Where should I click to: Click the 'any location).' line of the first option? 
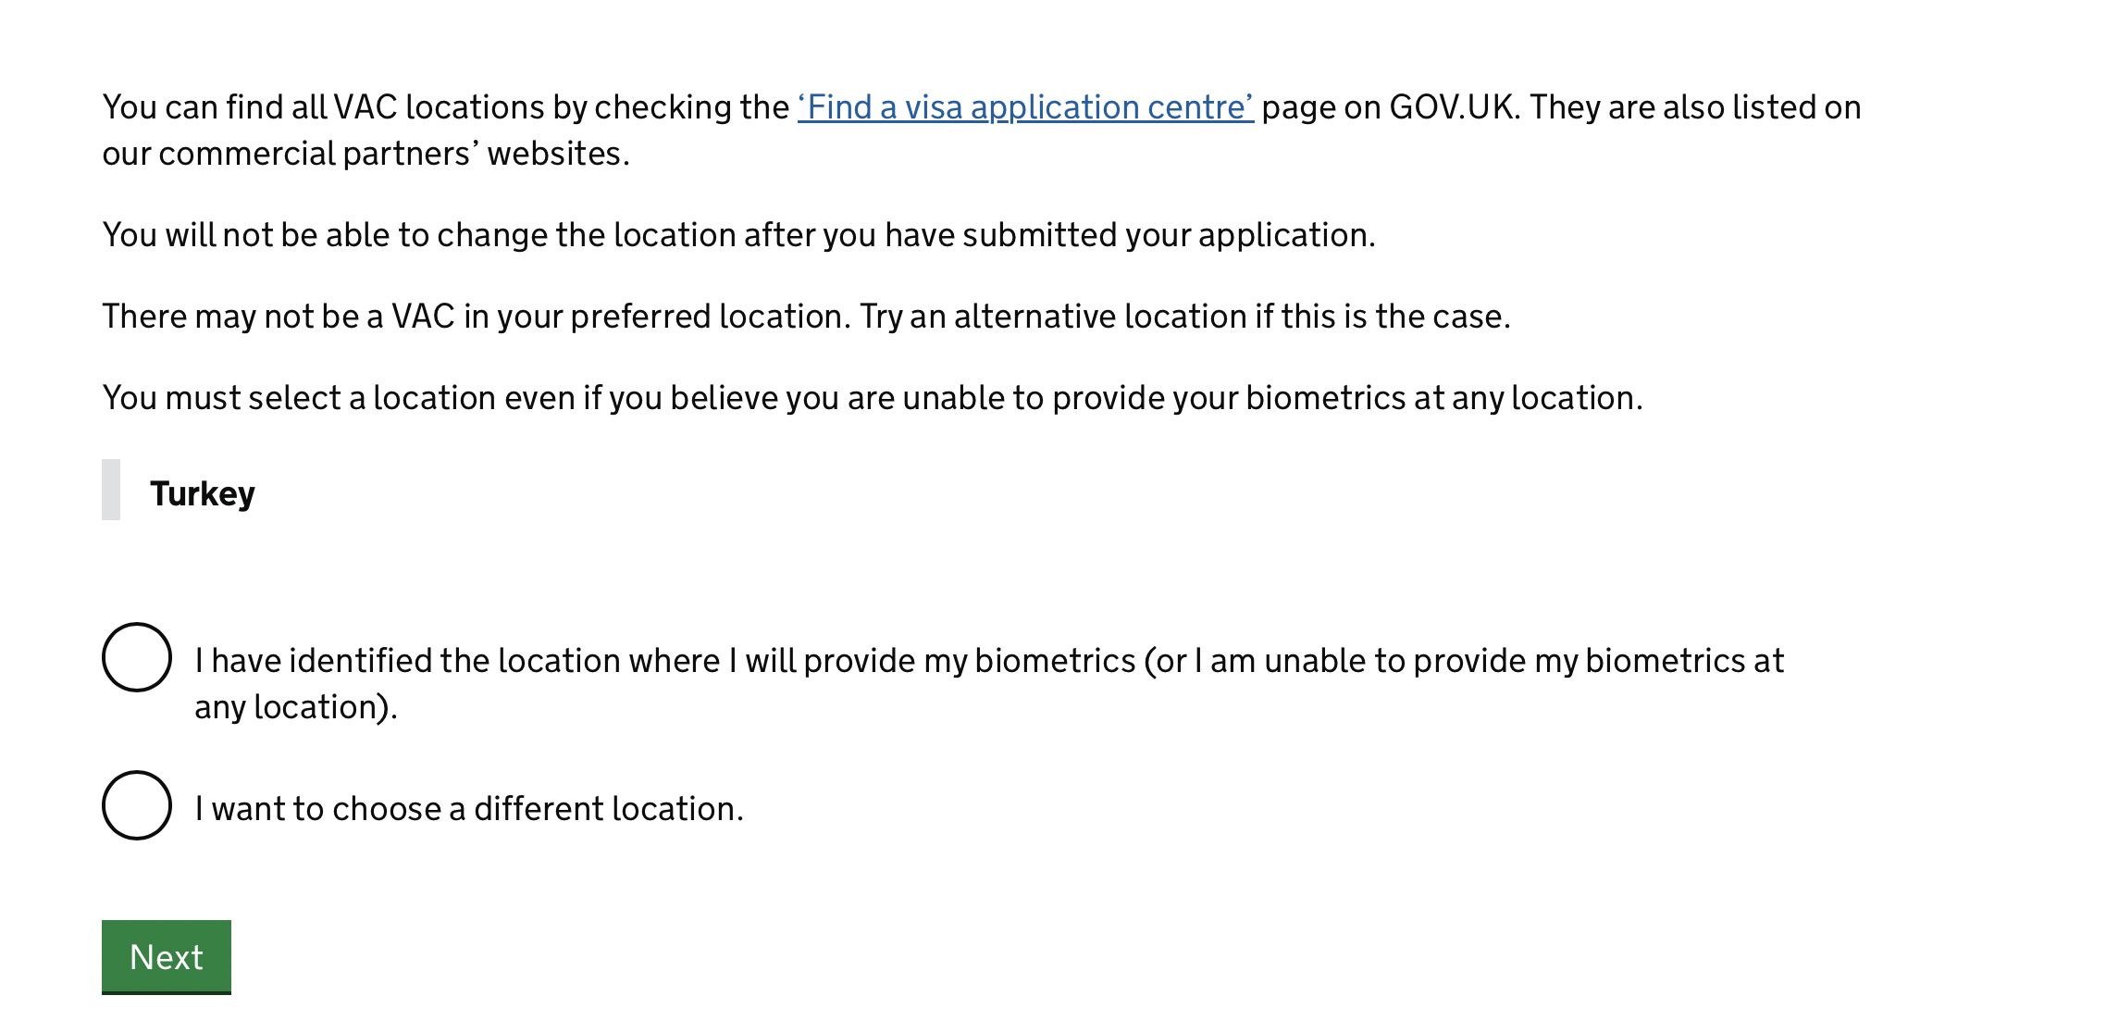(296, 707)
